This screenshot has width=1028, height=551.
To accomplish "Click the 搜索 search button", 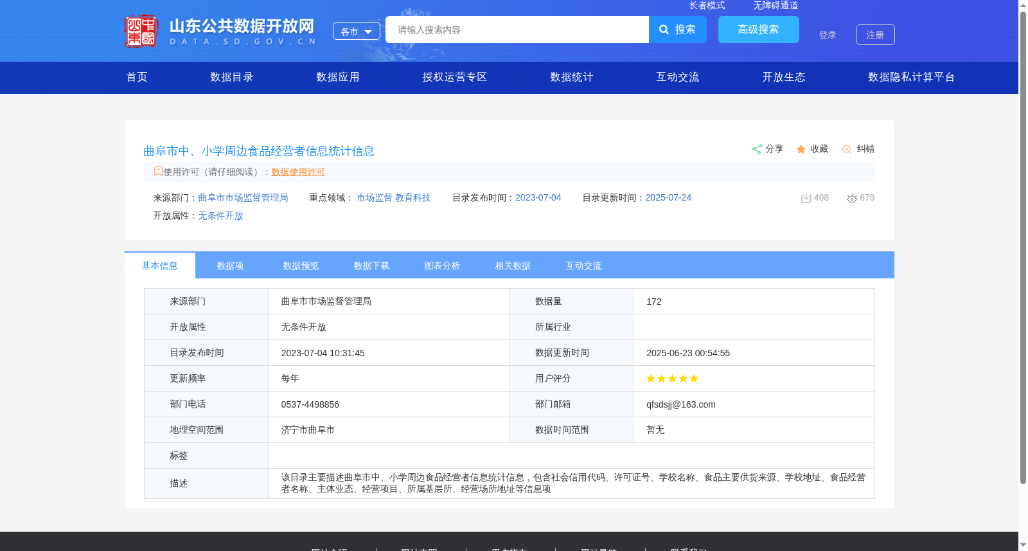I will [678, 30].
